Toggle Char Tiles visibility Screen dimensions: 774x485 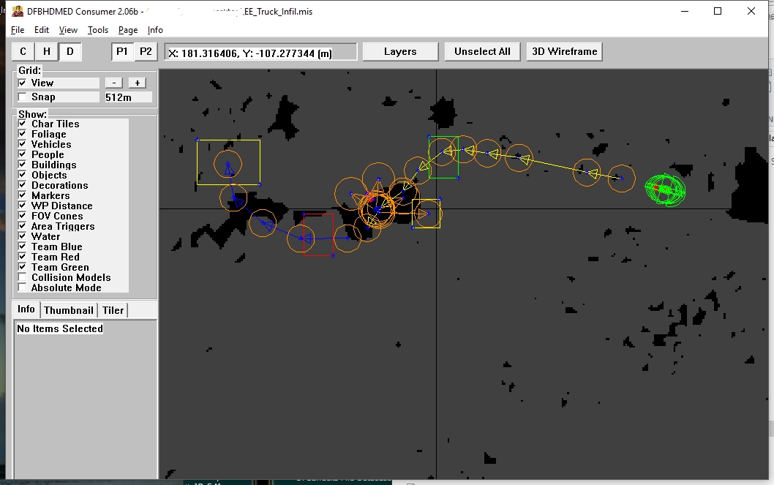click(22, 124)
